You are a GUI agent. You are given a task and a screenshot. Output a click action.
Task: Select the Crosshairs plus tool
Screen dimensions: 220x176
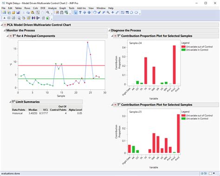click(113, 13)
